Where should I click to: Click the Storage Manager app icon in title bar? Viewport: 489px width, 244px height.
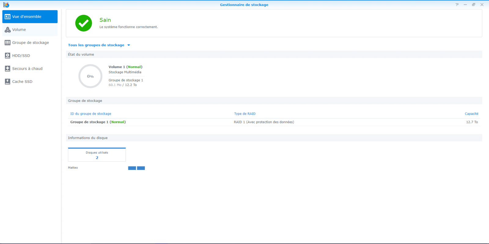point(6,5)
